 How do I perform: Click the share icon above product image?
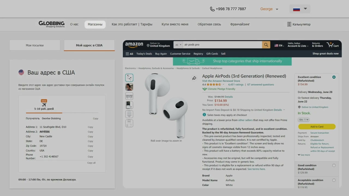(194, 78)
